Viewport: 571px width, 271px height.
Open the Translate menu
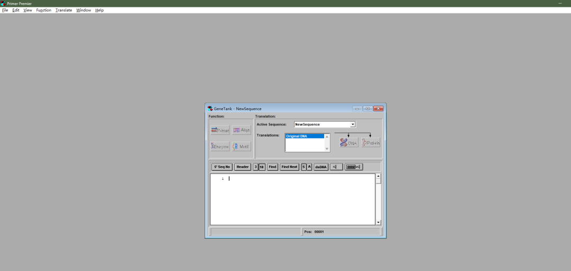tap(63, 10)
